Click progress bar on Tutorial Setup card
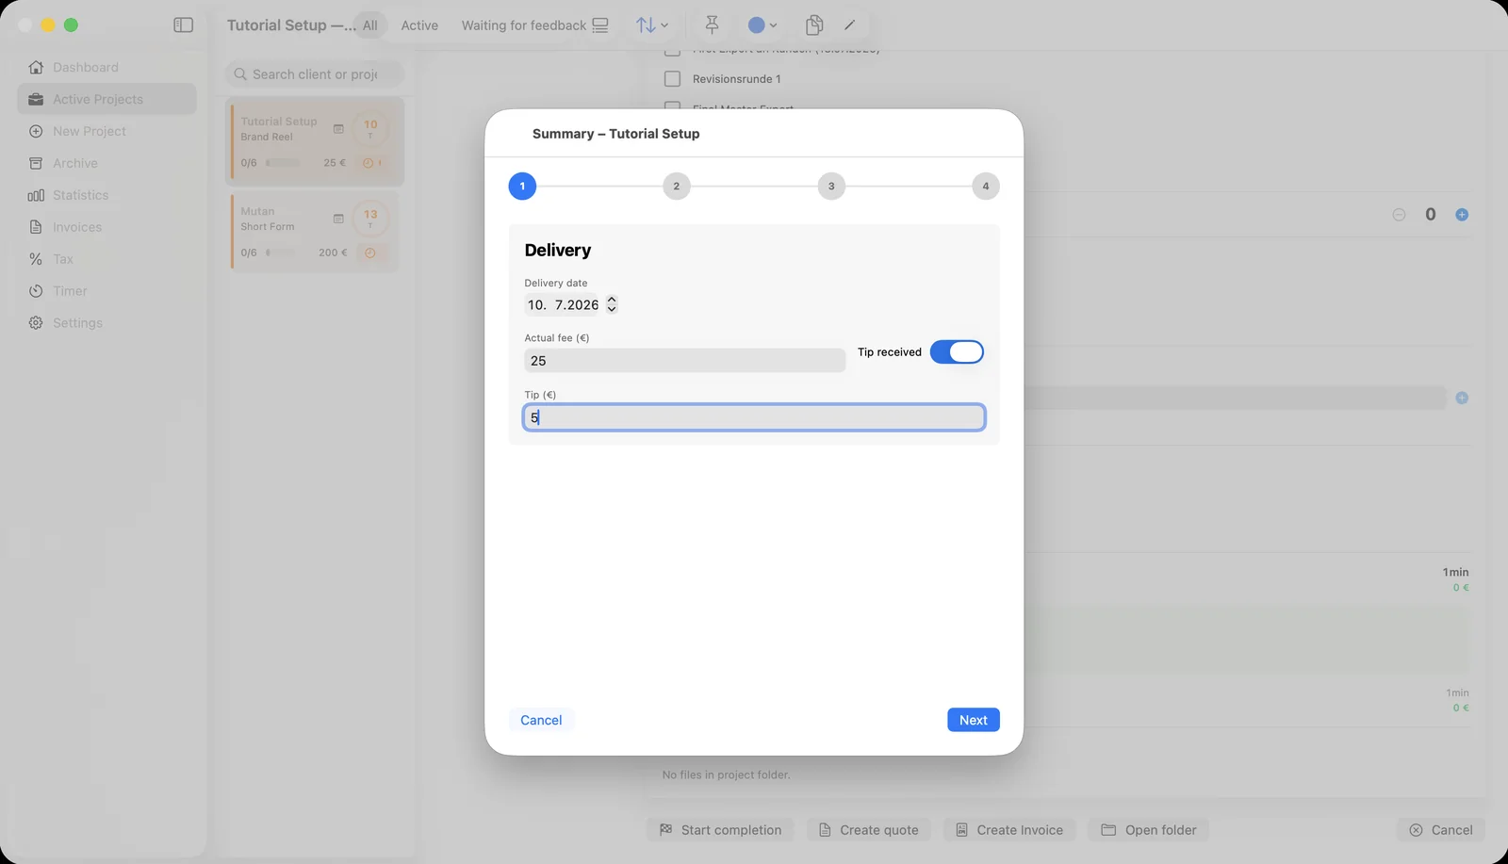 tap(283, 163)
